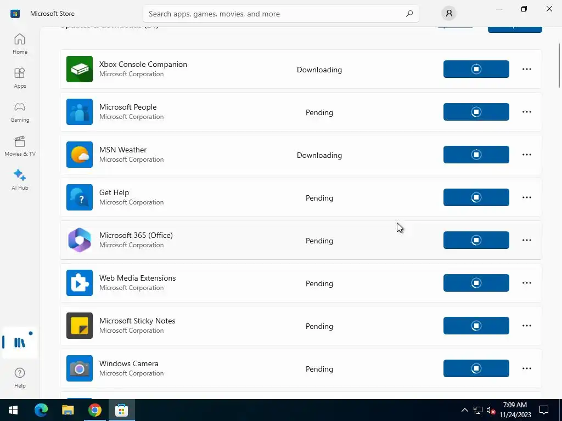This screenshot has height=421, width=562.
Task: Open Google Chrome from taskbar
Action: (x=94, y=410)
